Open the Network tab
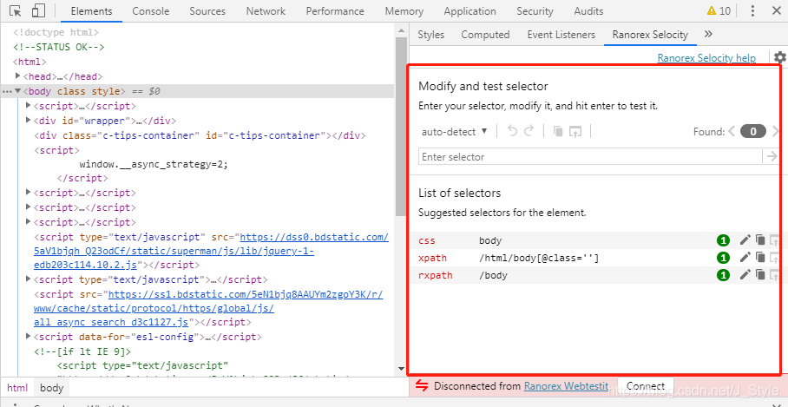 pos(266,11)
